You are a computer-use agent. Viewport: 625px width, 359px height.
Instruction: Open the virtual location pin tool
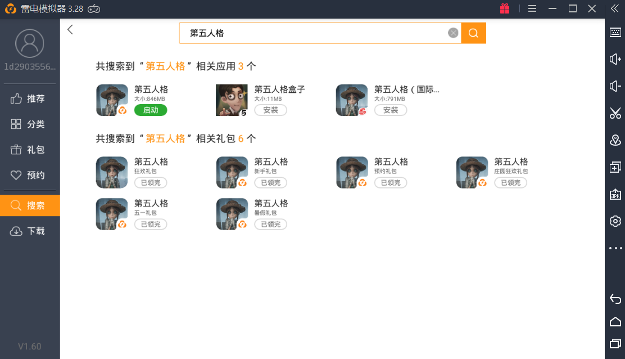click(x=615, y=140)
